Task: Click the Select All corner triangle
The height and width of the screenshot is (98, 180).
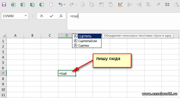Action: click(4, 36)
